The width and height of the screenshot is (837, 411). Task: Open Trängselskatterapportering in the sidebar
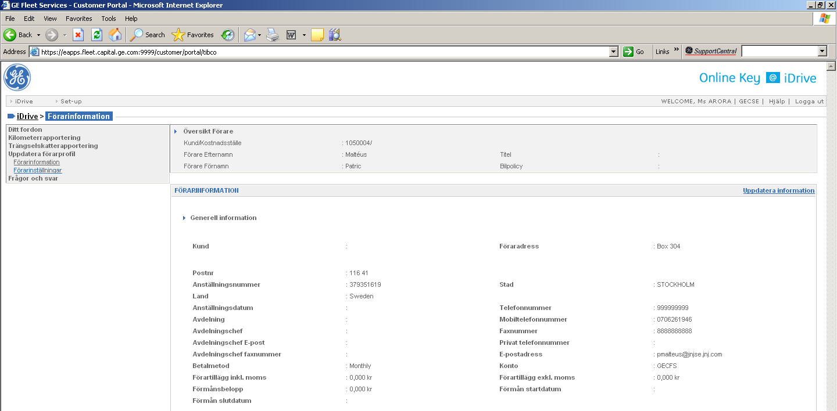click(x=53, y=146)
